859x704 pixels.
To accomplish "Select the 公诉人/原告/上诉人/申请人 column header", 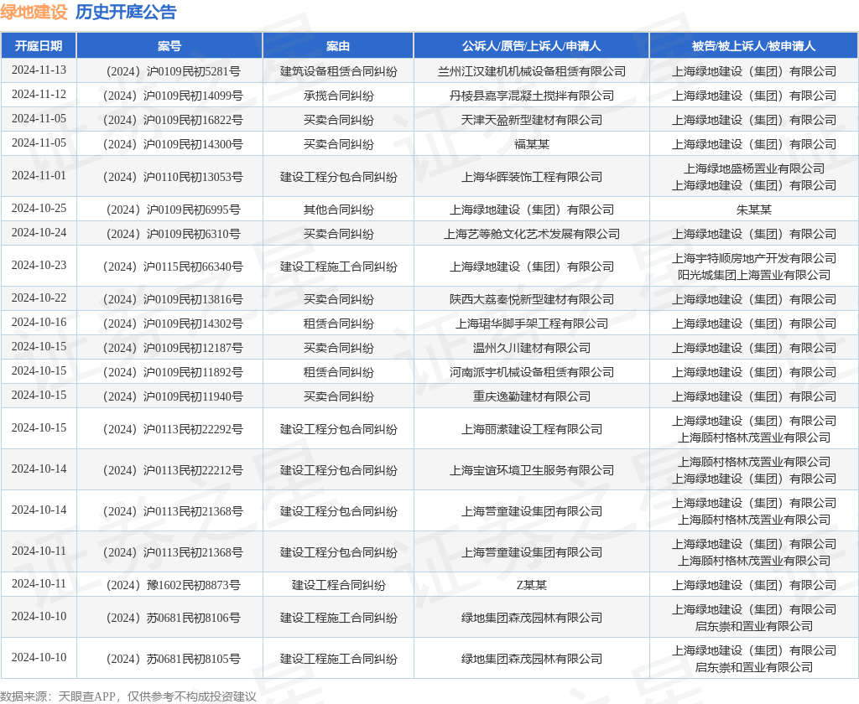I will click(x=531, y=46).
